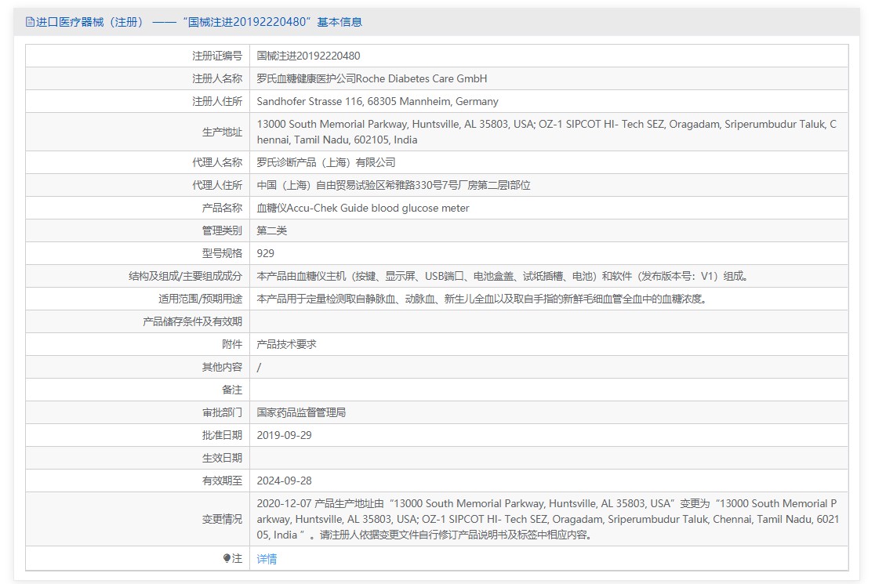Click the 产品储存条件及有效期 label
The height and width of the screenshot is (584, 886).
pyautogui.click(x=192, y=321)
